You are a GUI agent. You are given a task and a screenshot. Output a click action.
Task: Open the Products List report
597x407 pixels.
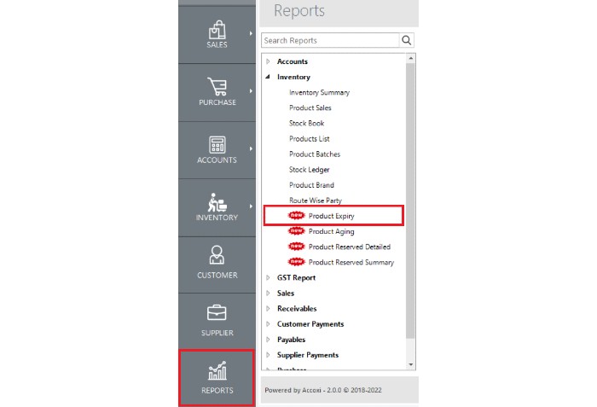point(309,139)
